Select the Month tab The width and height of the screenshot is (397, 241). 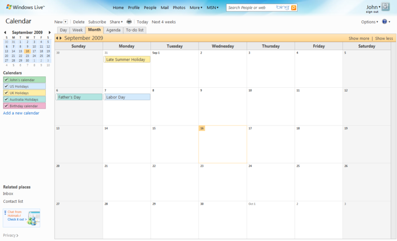tap(94, 30)
